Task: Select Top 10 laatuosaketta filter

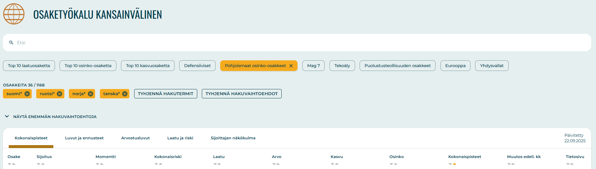Action: [x=29, y=66]
